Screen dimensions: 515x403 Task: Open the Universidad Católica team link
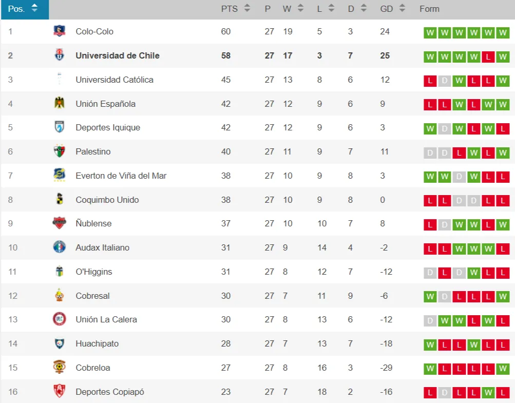coord(114,80)
